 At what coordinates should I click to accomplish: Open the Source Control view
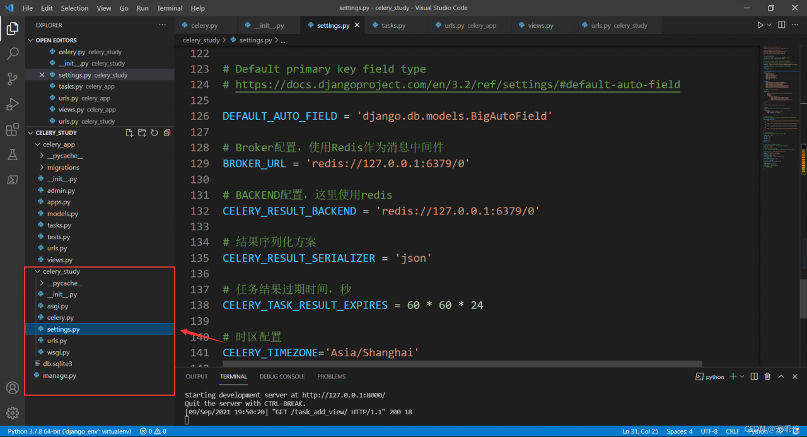pyautogui.click(x=13, y=79)
